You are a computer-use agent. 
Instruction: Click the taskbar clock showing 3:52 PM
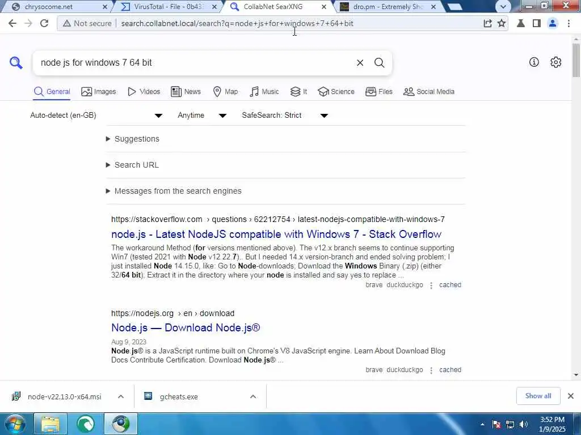click(x=552, y=424)
